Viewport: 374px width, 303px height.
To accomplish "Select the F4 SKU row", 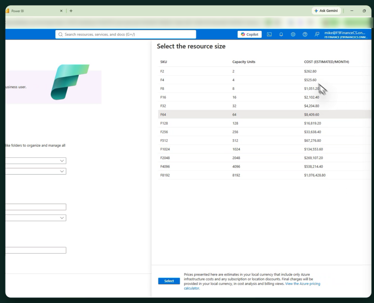I will (264, 80).
